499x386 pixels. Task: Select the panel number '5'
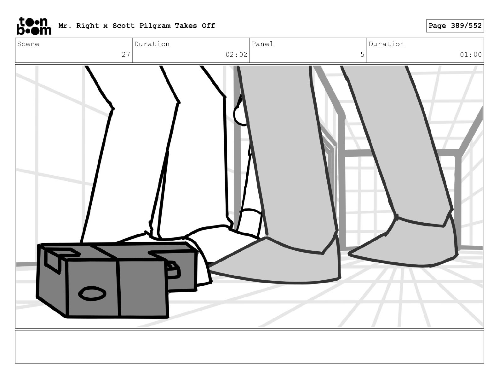362,55
